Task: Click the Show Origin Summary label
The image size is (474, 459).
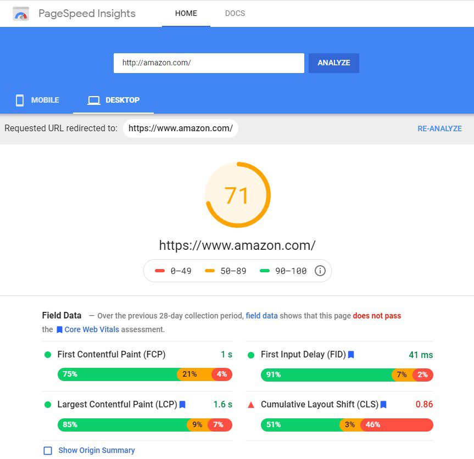Action: pyautogui.click(x=97, y=450)
